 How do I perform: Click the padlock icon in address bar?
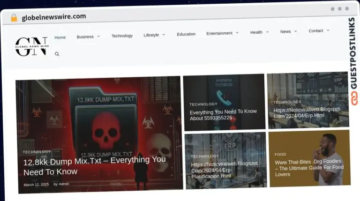[x=14, y=18]
